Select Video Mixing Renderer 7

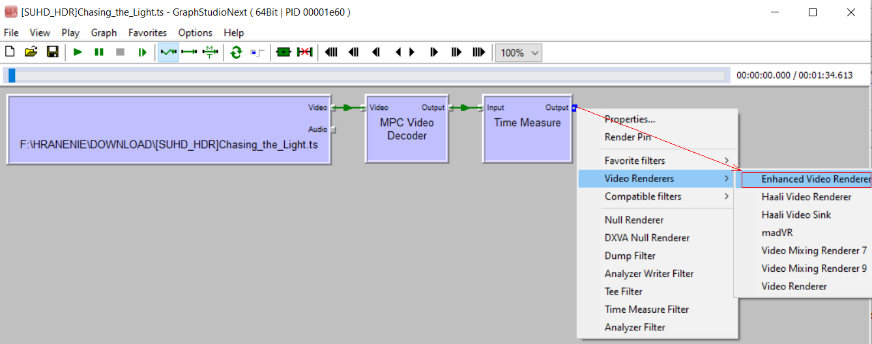tap(804, 250)
